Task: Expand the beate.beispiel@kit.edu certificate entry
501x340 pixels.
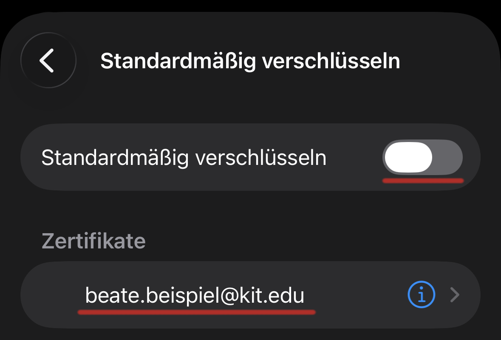Action: click(x=455, y=295)
